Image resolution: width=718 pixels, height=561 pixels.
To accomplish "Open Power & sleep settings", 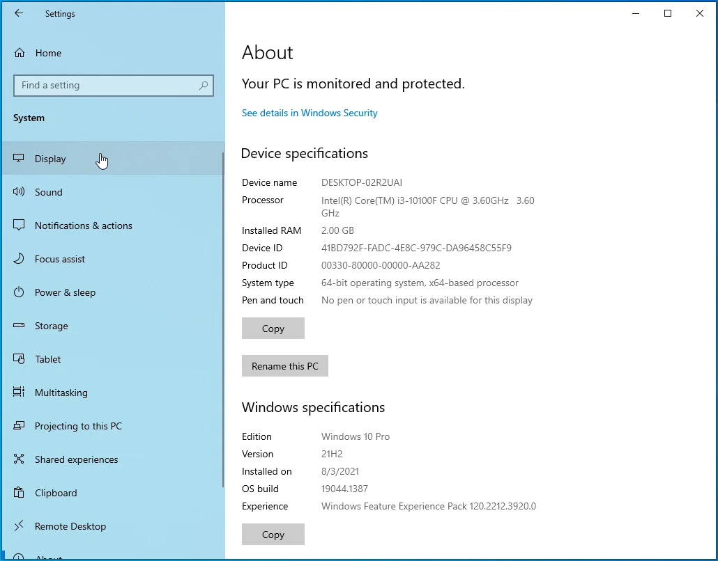I will pyautogui.click(x=112, y=292).
